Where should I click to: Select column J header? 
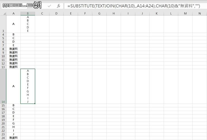point(142,13)
